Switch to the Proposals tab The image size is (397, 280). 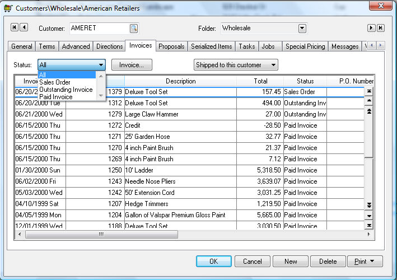(x=171, y=46)
